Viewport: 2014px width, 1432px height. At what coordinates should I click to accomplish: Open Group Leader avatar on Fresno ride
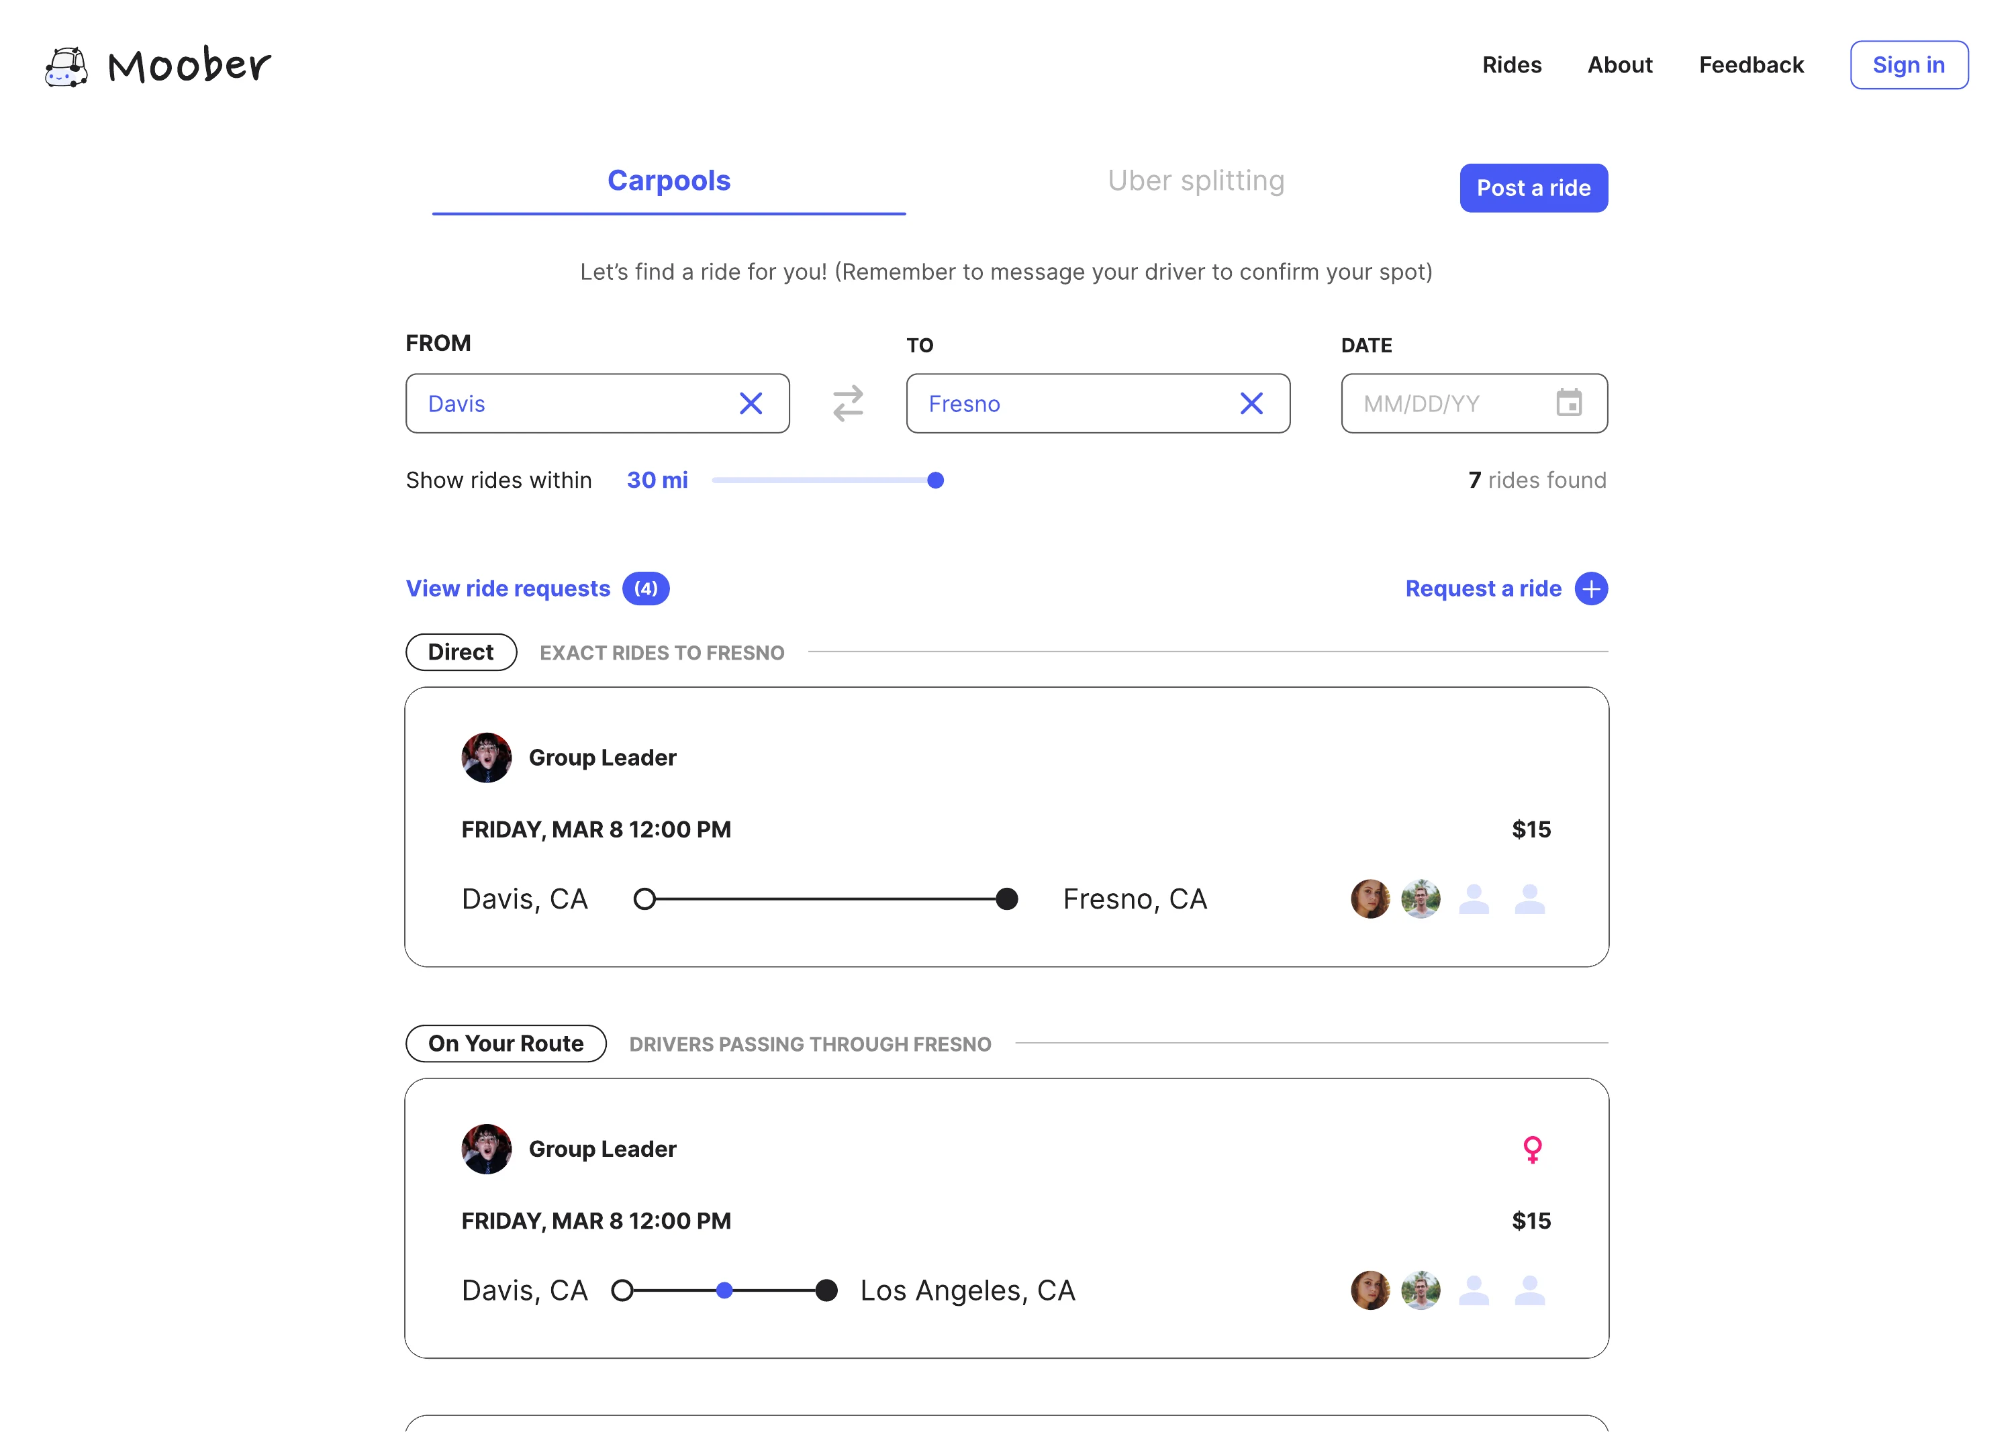(x=486, y=758)
